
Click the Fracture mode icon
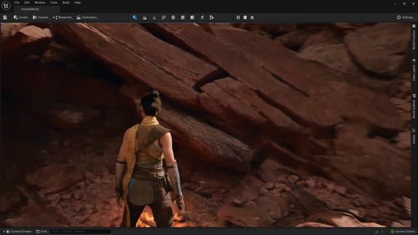pos(183,18)
